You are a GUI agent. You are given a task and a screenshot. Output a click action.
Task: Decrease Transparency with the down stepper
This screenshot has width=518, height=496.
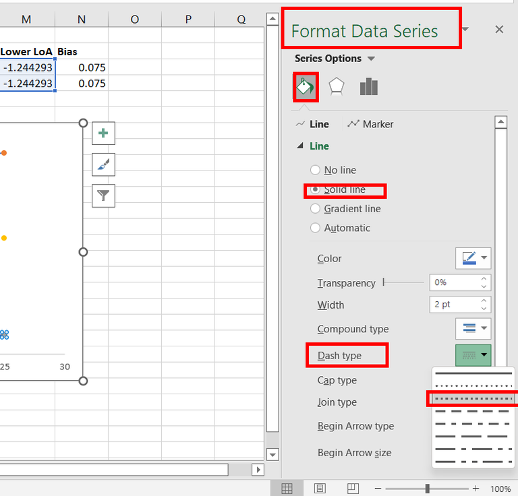(x=484, y=286)
